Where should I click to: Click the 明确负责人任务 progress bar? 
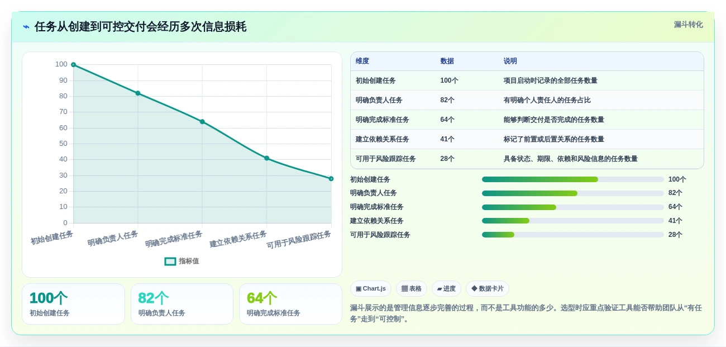point(573,193)
